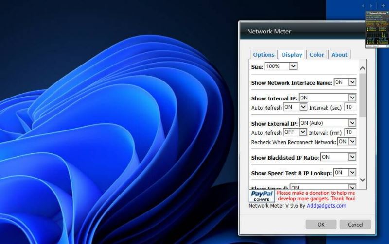The width and height of the screenshot is (389, 244).
Task: Click the gadget bar next arrow
Action: [372, 5]
